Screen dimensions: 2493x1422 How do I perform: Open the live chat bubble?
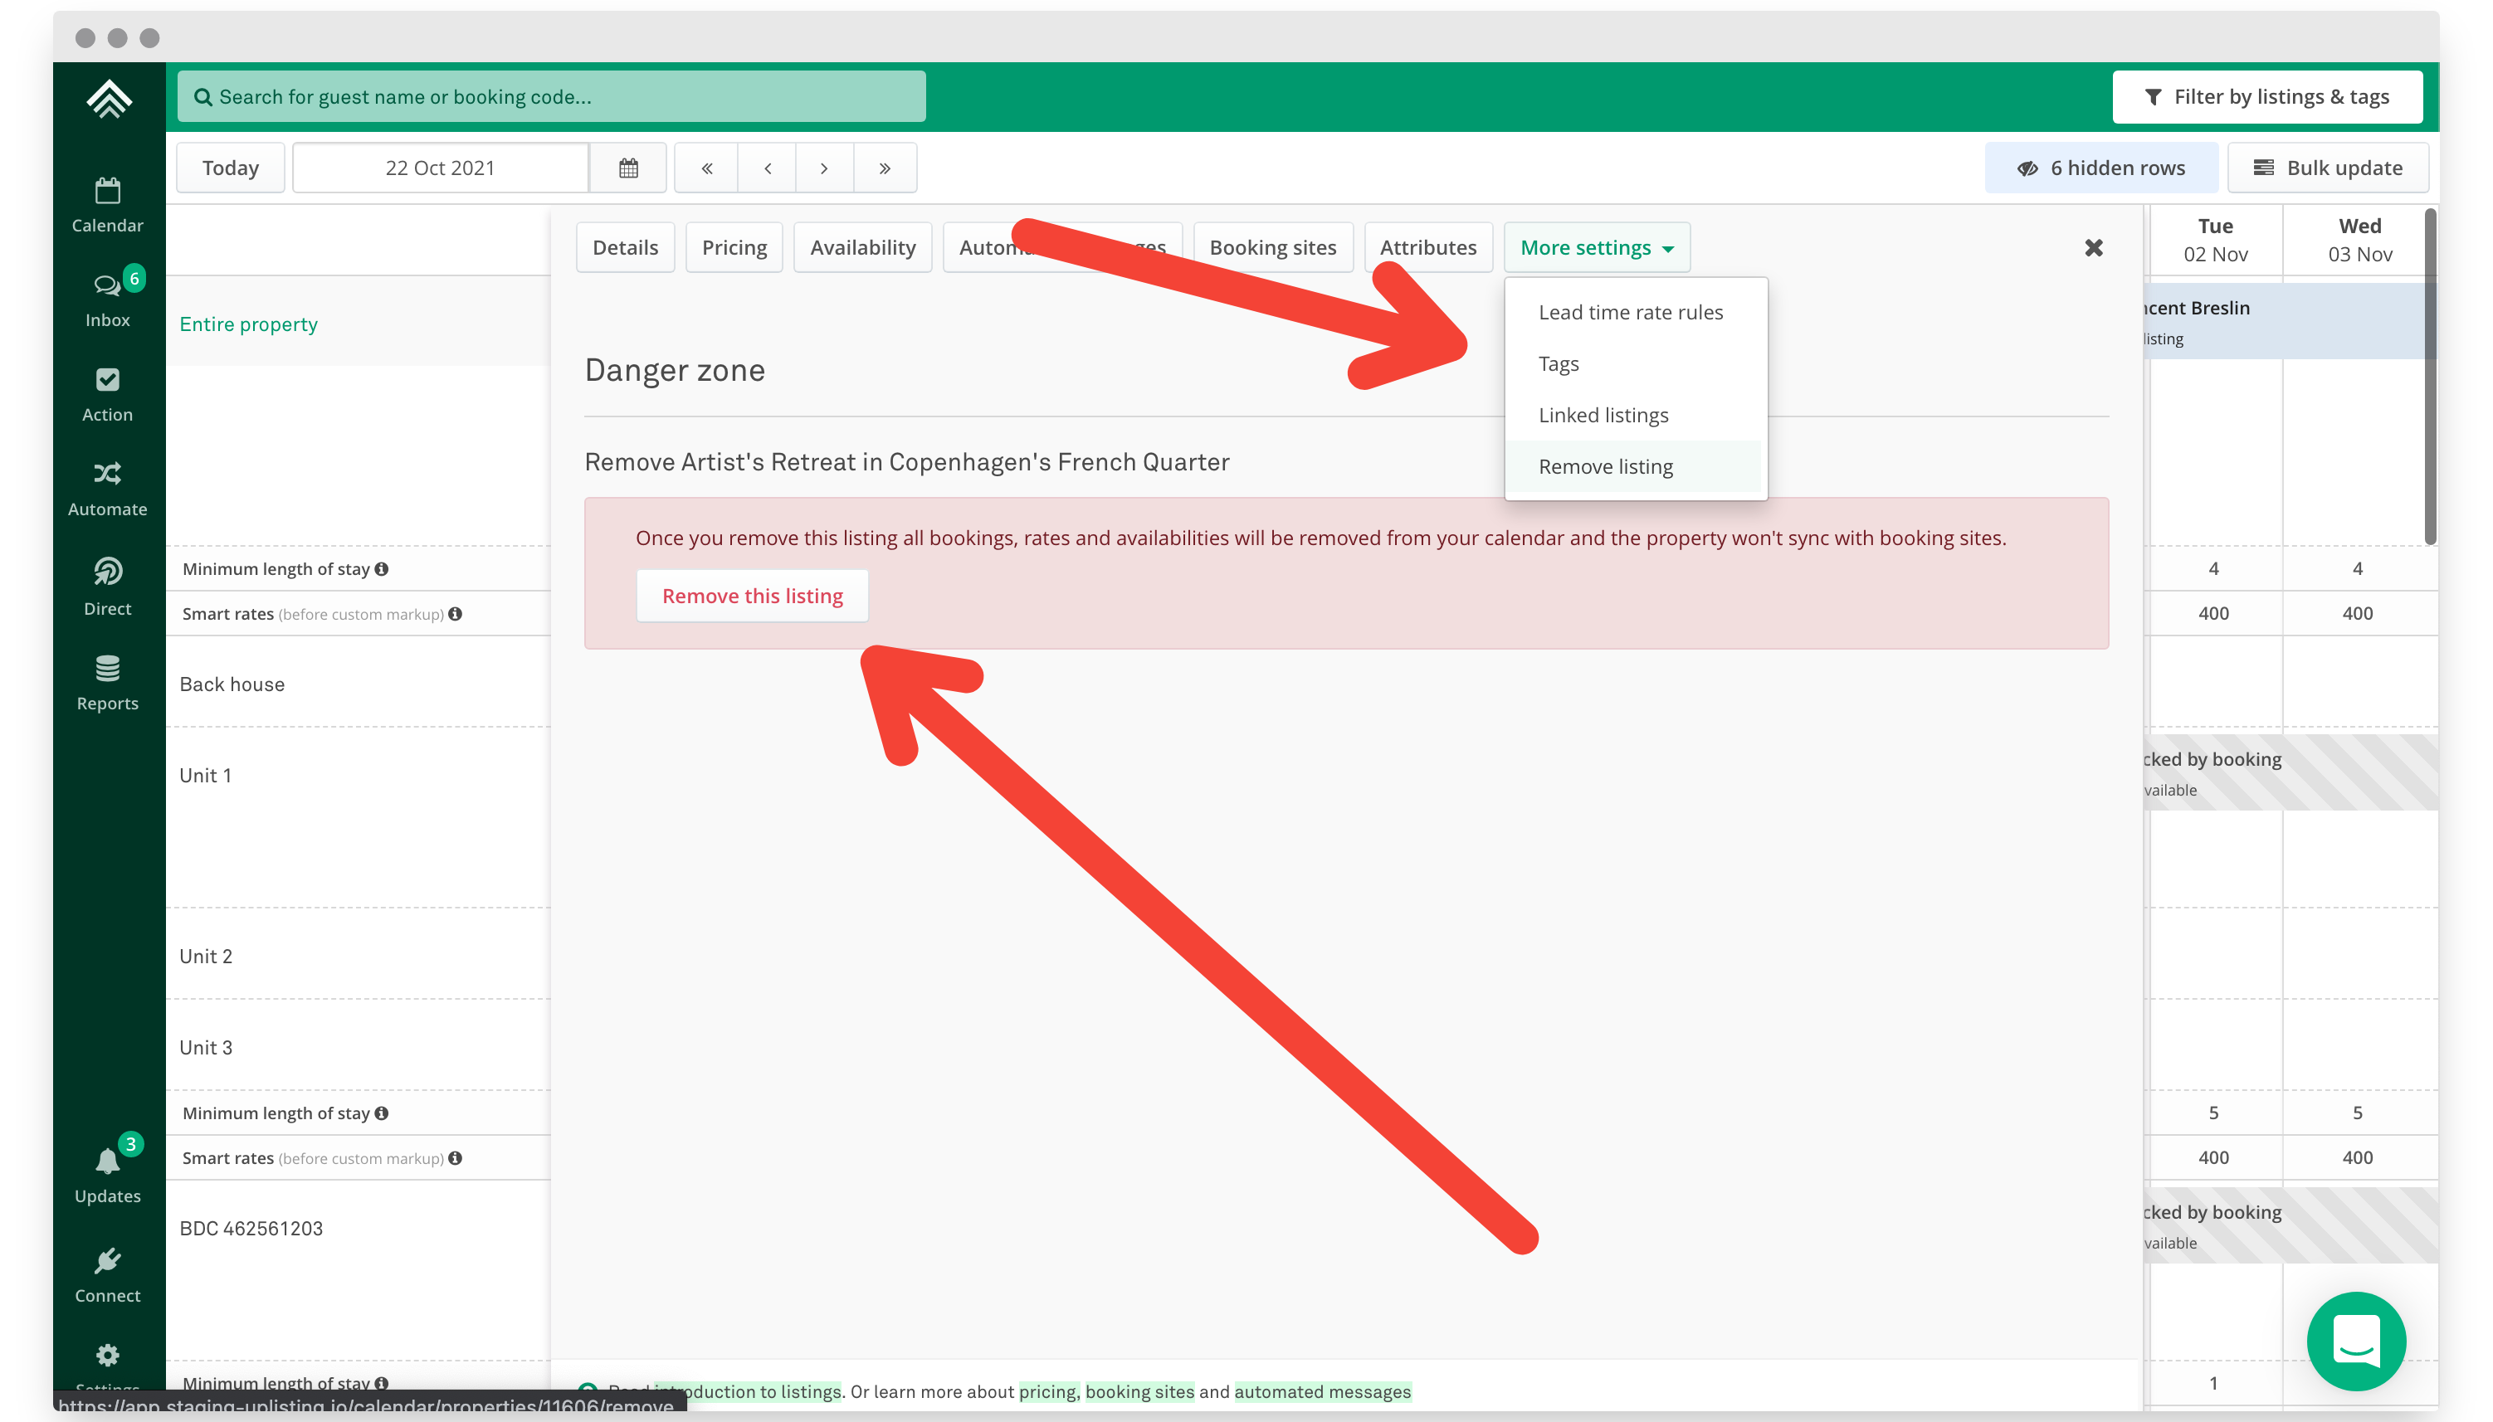click(2355, 1340)
